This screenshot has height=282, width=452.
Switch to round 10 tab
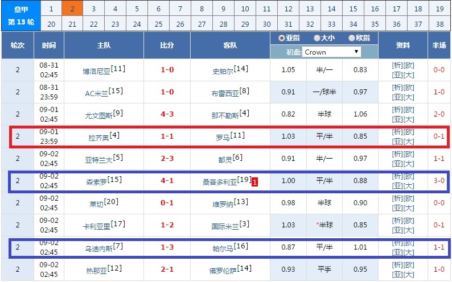(245, 9)
